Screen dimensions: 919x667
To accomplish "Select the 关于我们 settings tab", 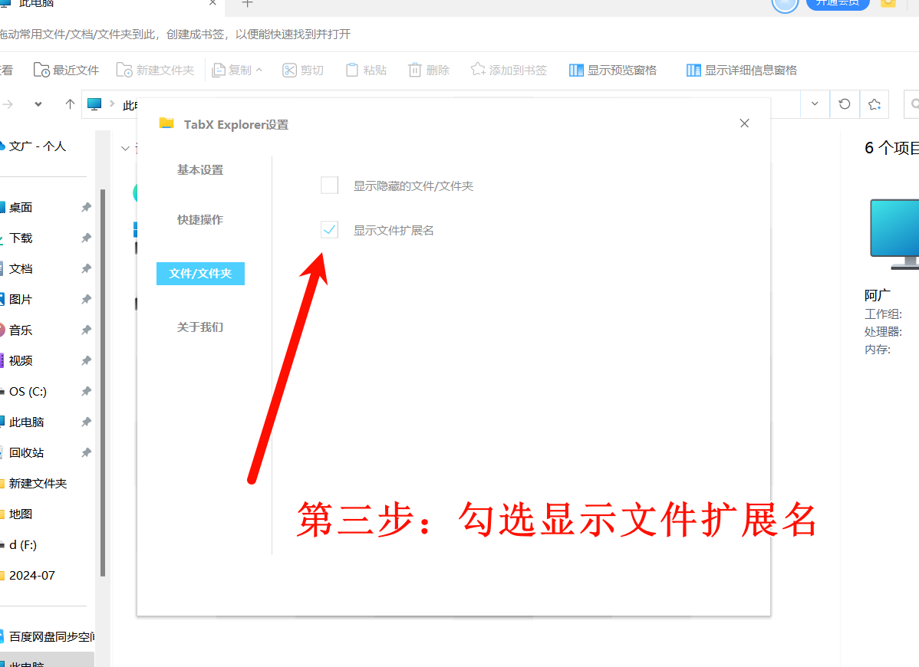I will pyautogui.click(x=200, y=327).
